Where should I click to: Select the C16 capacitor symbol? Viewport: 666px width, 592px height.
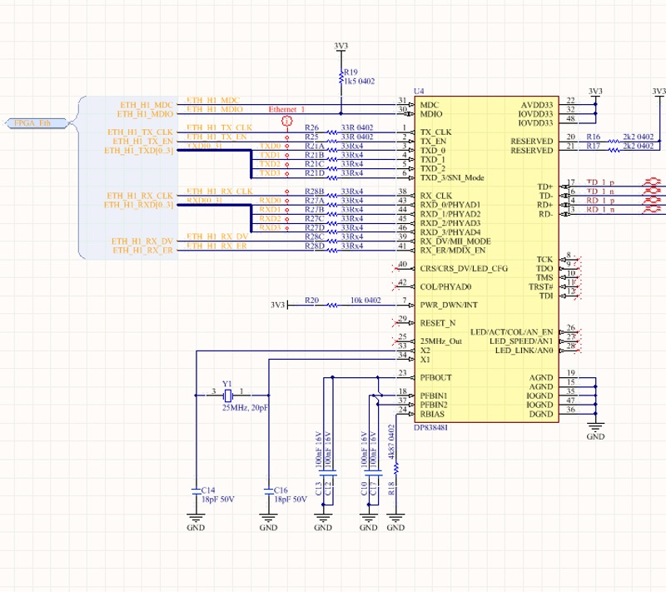(268, 491)
